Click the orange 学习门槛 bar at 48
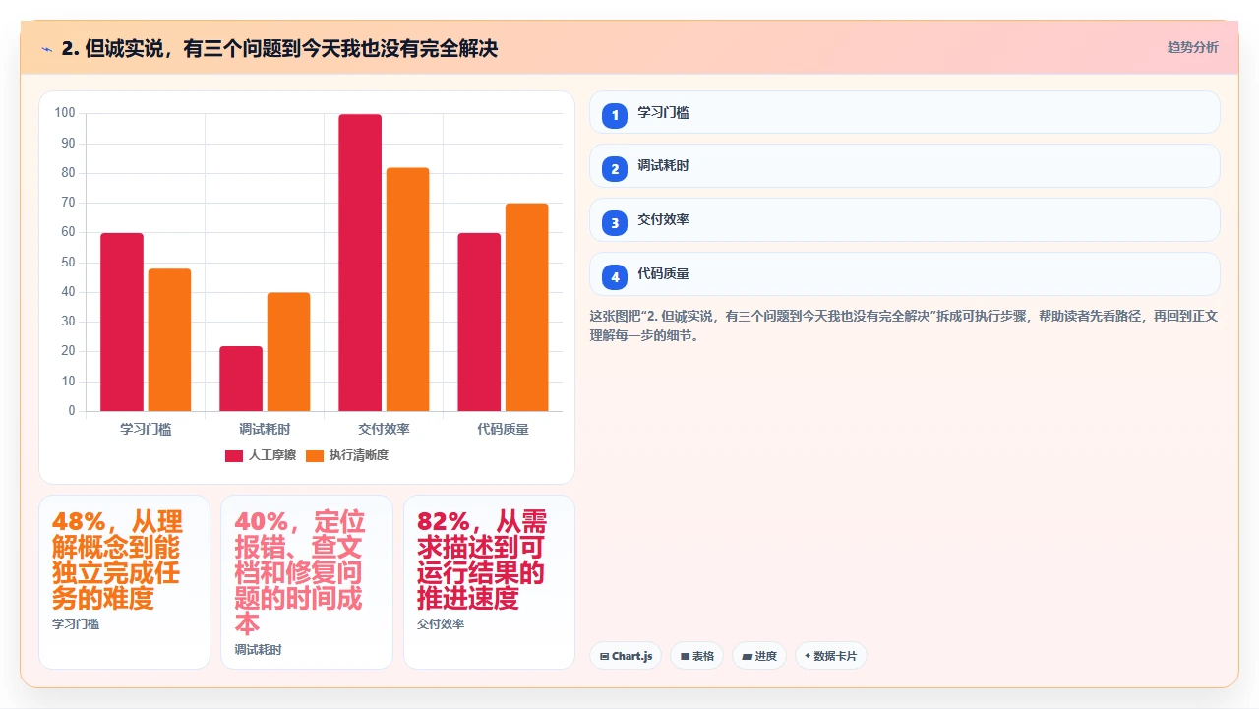 click(x=169, y=339)
